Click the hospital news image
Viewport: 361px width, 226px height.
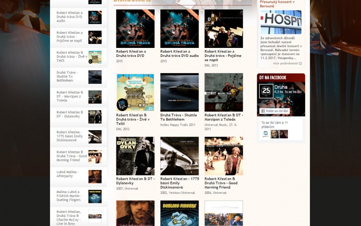[x=281, y=22]
